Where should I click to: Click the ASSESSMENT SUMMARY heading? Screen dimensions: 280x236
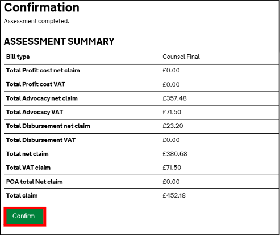click(59, 41)
